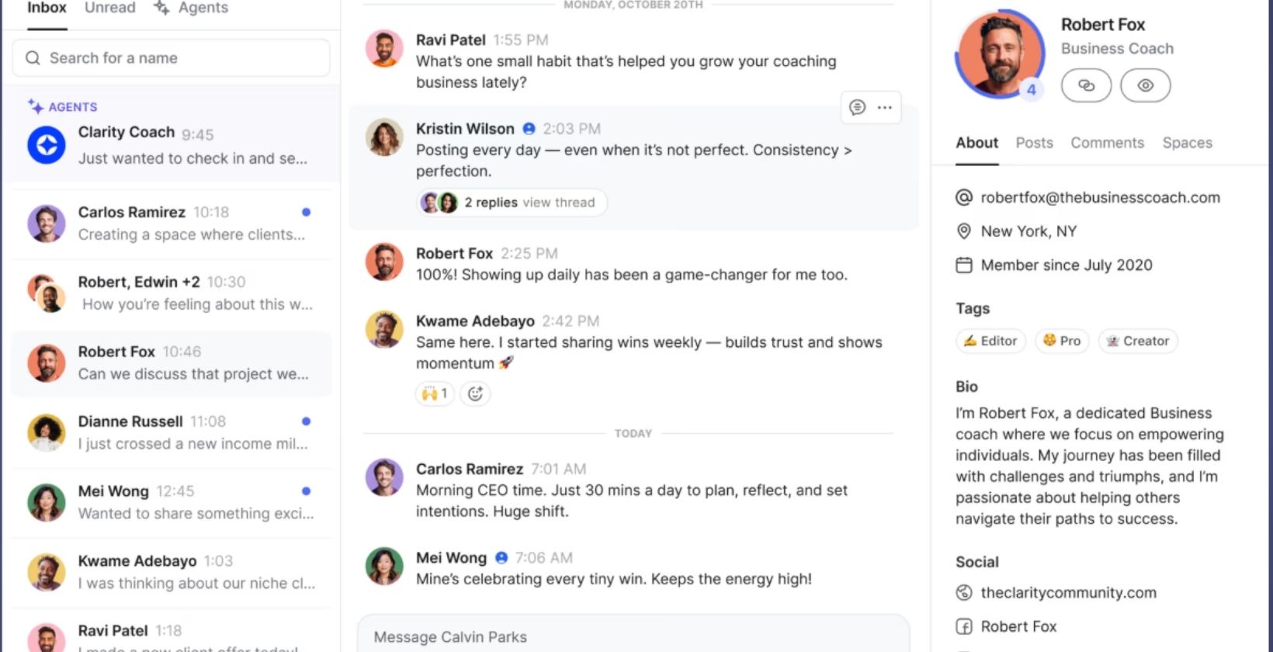
Task: Click the search magnifier icon
Action: click(x=33, y=58)
